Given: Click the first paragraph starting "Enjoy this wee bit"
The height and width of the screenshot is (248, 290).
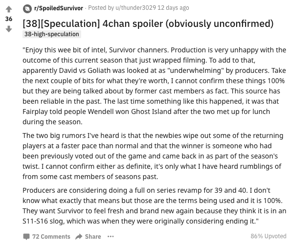Looking at the screenshot, I should point(154,86).
